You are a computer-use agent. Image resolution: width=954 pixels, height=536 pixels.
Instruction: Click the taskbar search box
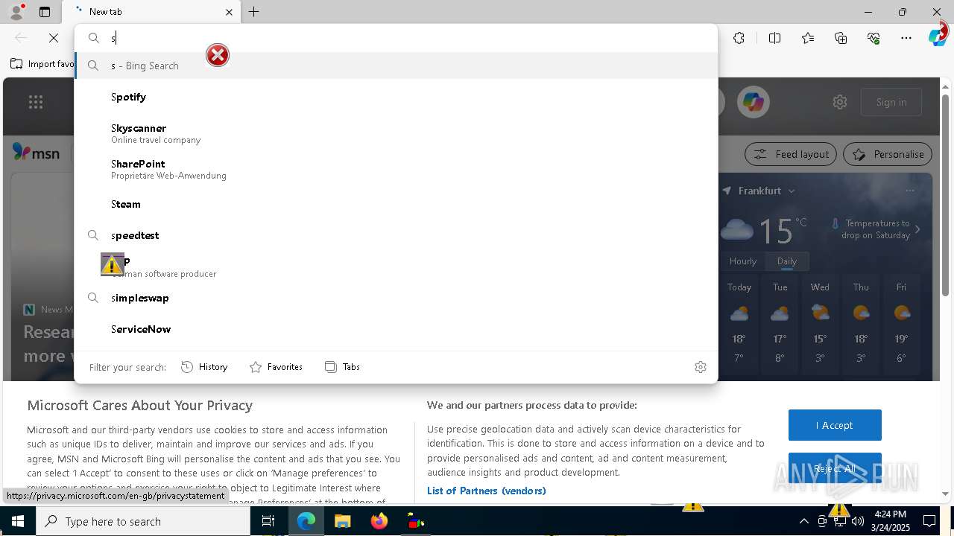click(x=143, y=521)
